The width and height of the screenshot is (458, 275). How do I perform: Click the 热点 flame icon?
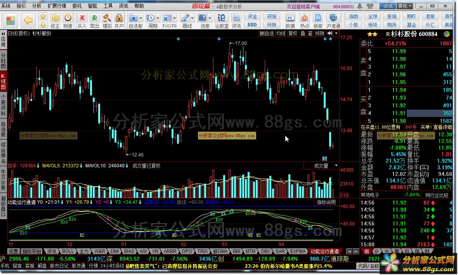[304, 18]
